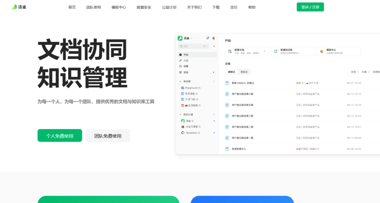Click the green 个人免费使用 button

coord(60,136)
